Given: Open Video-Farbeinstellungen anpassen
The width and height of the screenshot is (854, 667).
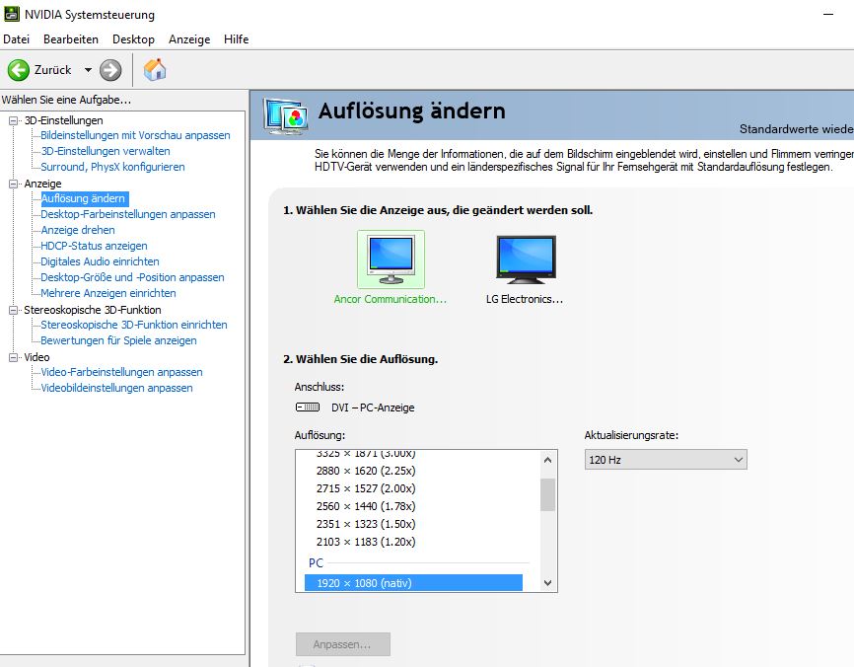Looking at the screenshot, I should click(x=122, y=372).
